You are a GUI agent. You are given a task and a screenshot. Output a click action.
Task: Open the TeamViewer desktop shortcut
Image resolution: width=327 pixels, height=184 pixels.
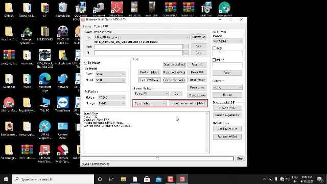pos(62,104)
